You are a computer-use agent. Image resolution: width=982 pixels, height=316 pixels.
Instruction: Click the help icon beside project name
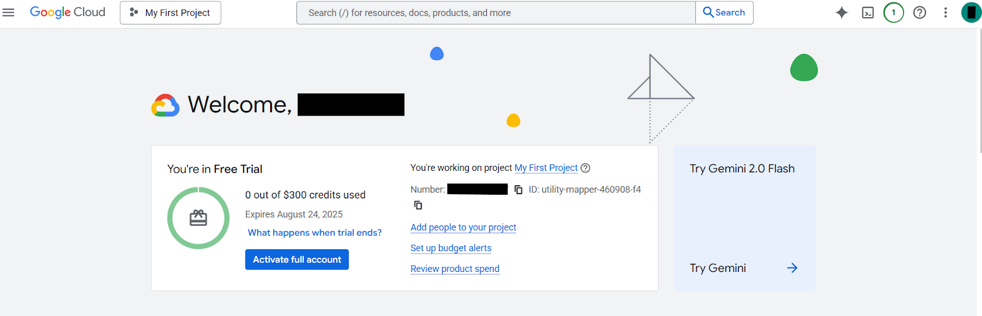(x=586, y=168)
